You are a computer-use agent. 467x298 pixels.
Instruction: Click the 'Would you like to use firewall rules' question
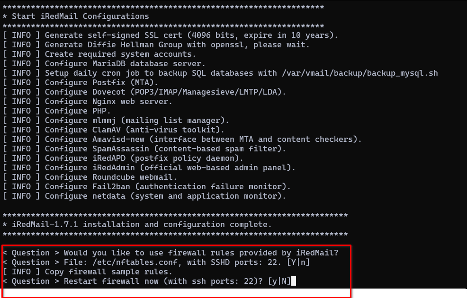(x=171, y=253)
